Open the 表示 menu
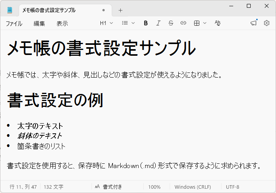The width and height of the screenshot is (276, 193). pos(62,23)
